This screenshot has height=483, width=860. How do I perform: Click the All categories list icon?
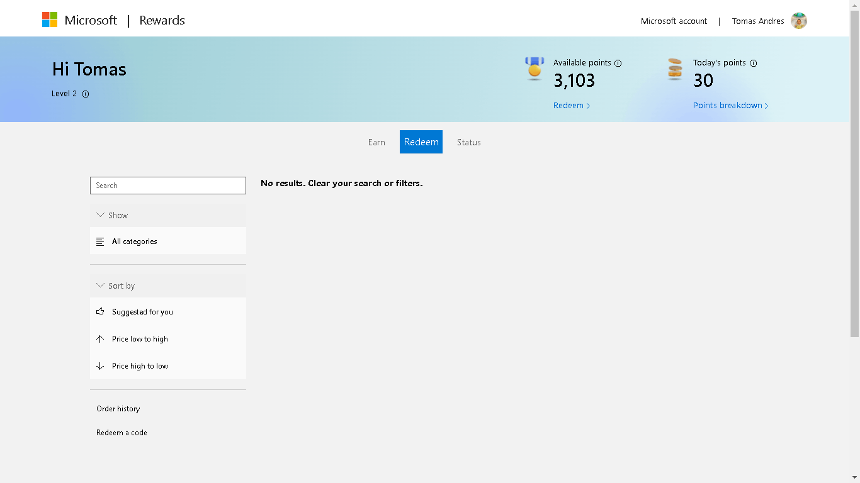[100, 241]
